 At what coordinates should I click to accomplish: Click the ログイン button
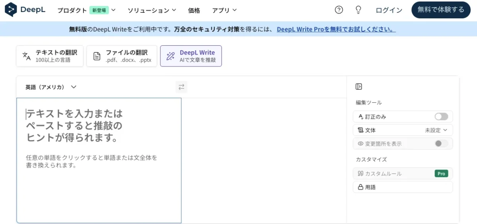[389, 10]
